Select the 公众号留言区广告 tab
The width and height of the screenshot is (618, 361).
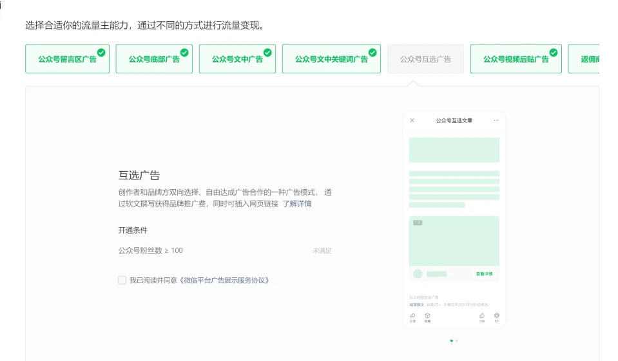pyautogui.click(x=67, y=59)
